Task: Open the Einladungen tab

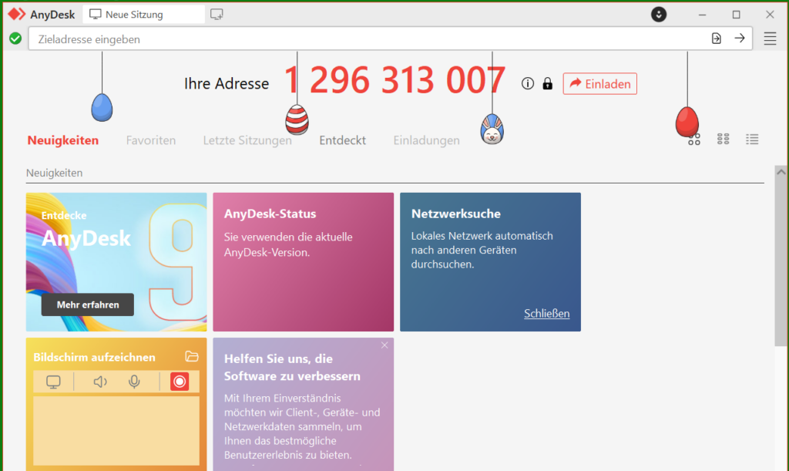Action: coord(427,140)
